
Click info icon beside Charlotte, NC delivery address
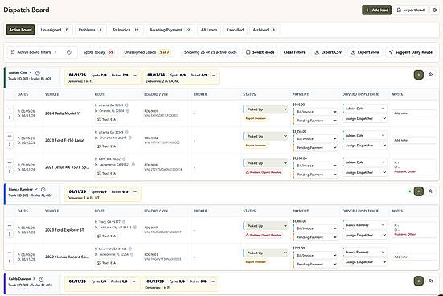[130, 138]
